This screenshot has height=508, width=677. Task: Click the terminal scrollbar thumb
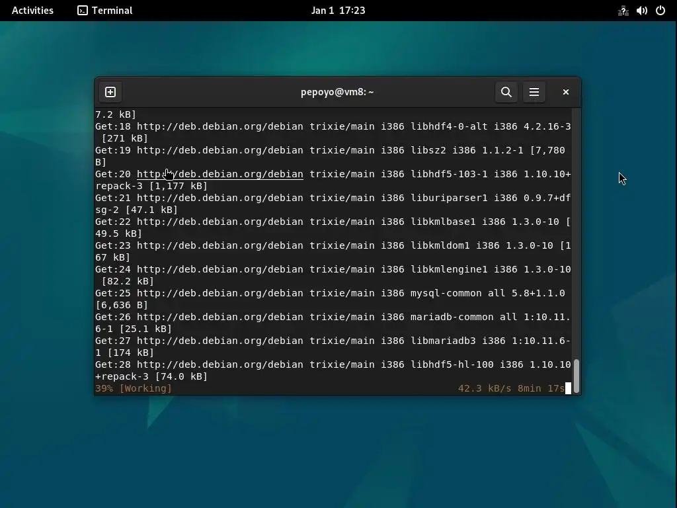click(577, 376)
